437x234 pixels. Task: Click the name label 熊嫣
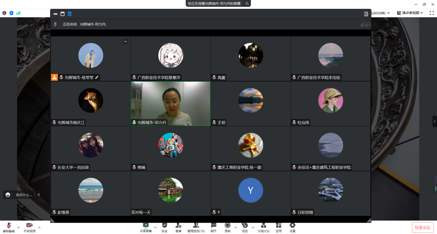(x=141, y=167)
